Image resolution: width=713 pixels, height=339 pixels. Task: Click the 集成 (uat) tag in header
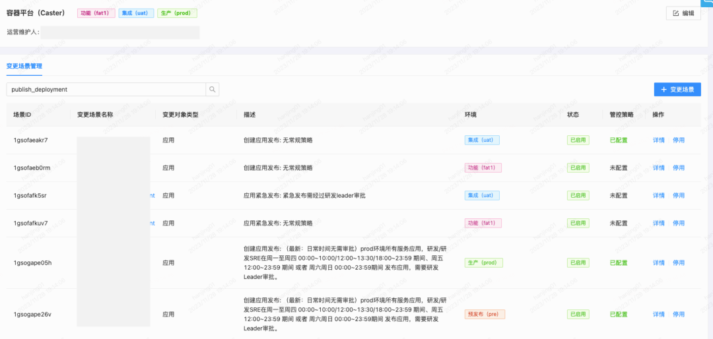coord(135,13)
